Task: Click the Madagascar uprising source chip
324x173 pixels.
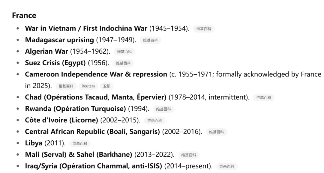Action: click(x=150, y=40)
